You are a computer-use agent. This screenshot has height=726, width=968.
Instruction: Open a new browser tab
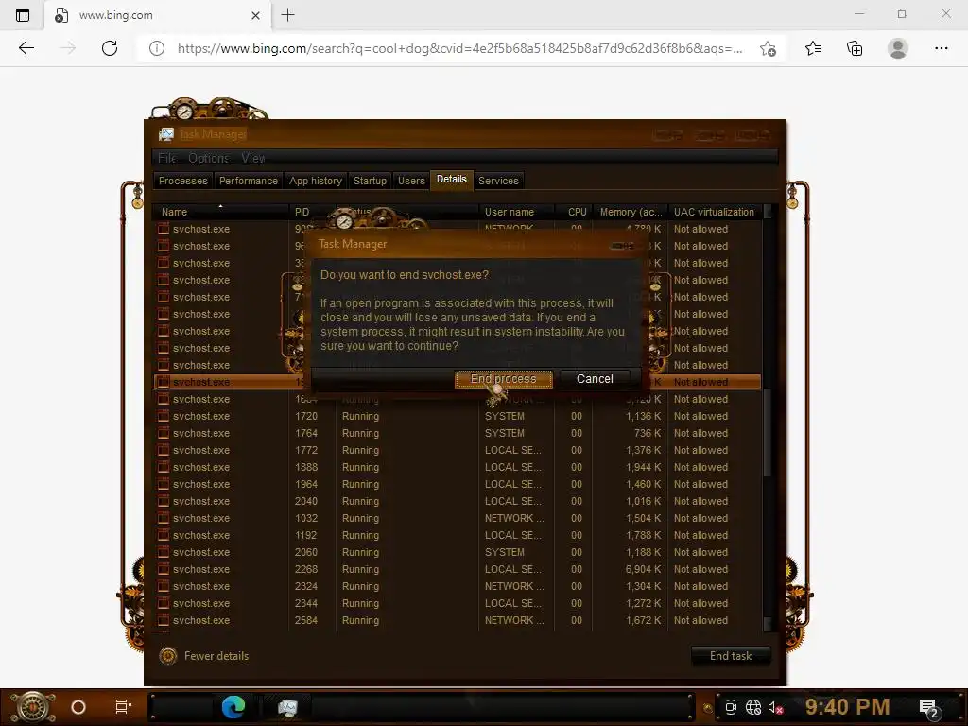(287, 15)
